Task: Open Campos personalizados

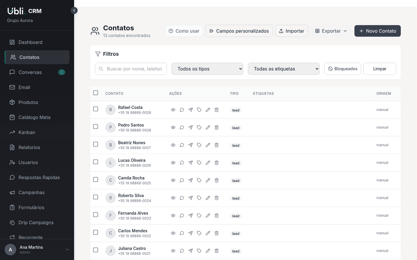Action: (239, 31)
